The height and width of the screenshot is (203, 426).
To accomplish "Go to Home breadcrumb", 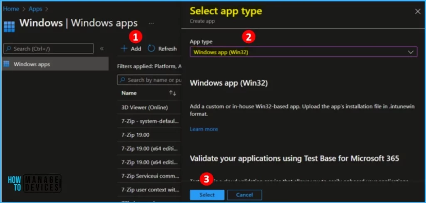I will (11, 9).
